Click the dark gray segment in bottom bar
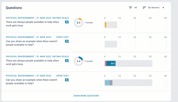178x102 pixels. click(111, 83)
